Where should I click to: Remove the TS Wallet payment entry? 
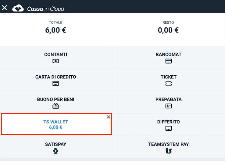(109, 117)
